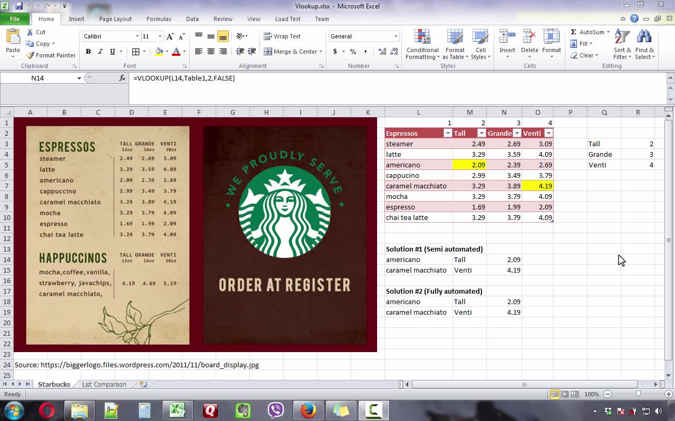Open the File menu button
675x421 pixels.
tap(14, 19)
